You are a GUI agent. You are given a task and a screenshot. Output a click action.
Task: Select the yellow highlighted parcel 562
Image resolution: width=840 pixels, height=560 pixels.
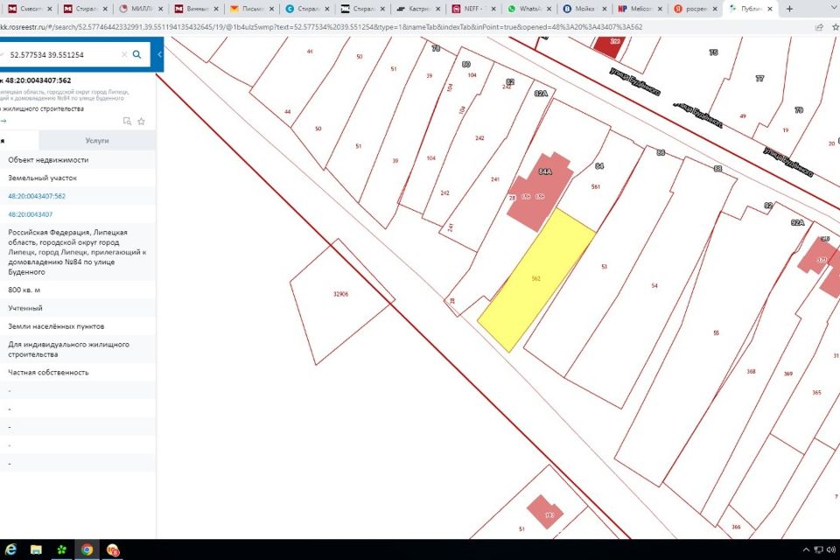(x=536, y=280)
